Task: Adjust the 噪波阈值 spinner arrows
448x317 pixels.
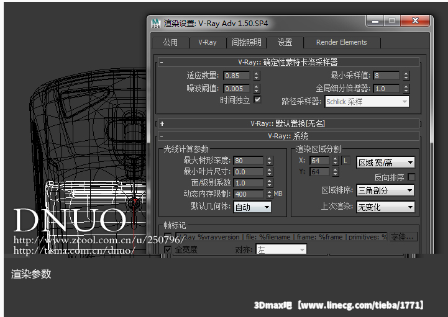Action: (x=256, y=89)
